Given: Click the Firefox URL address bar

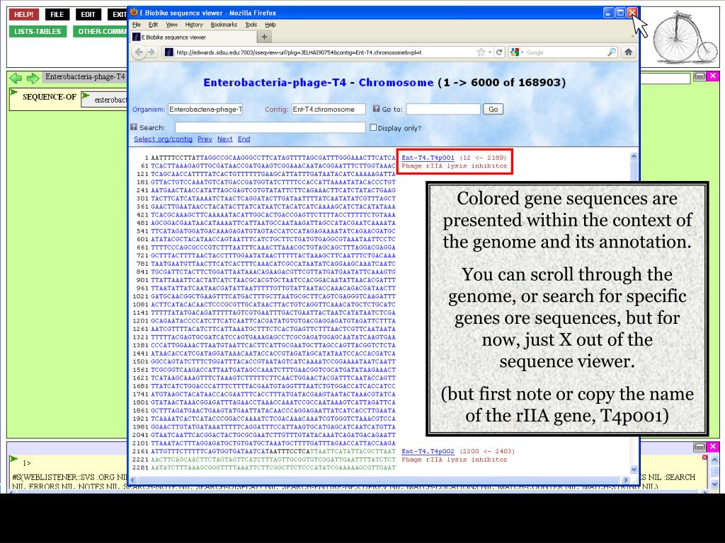Looking at the screenshot, I should point(324,52).
